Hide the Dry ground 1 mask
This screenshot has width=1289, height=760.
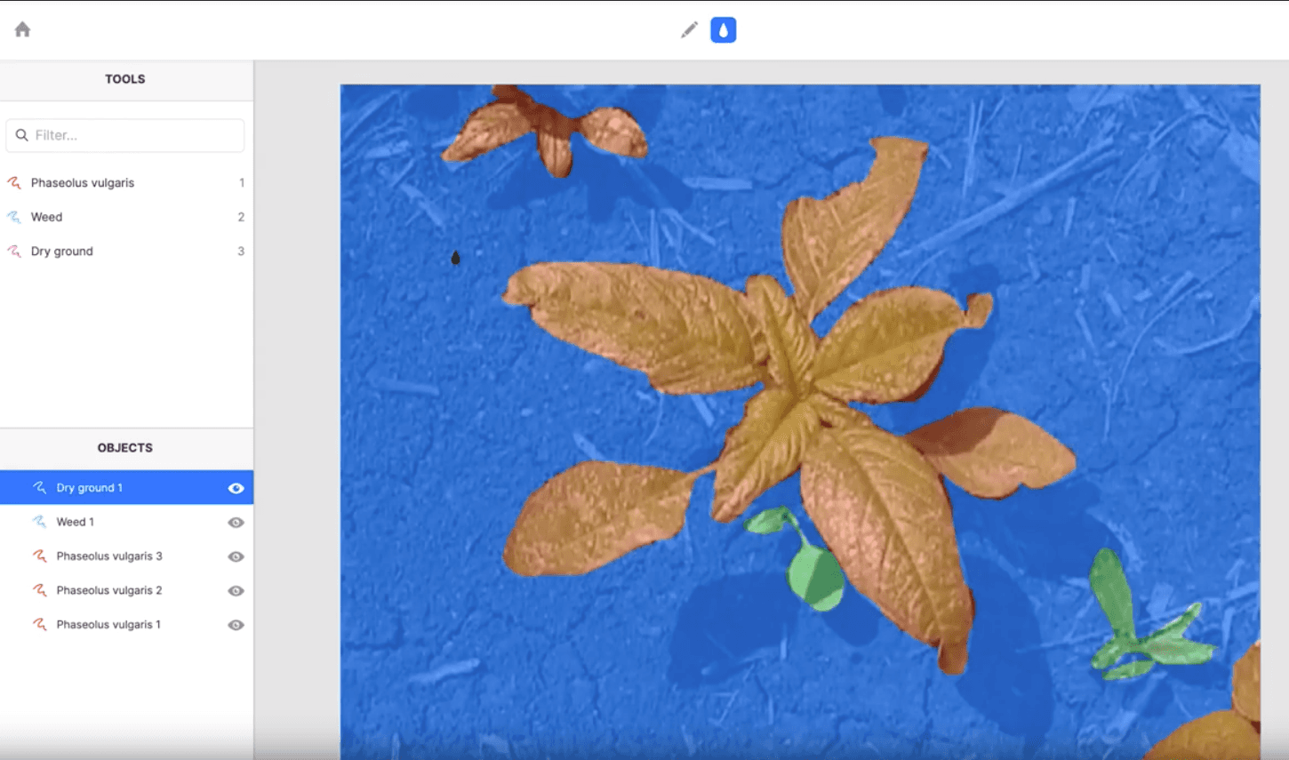236,488
